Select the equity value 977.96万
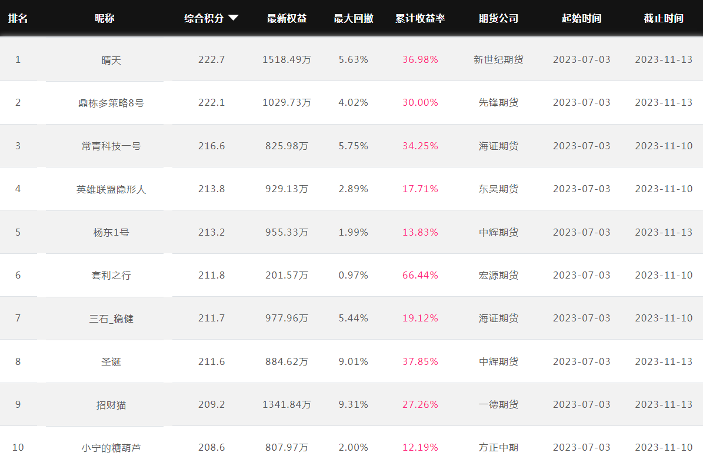The height and width of the screenshot is (466, 703). tap(287, 319)
